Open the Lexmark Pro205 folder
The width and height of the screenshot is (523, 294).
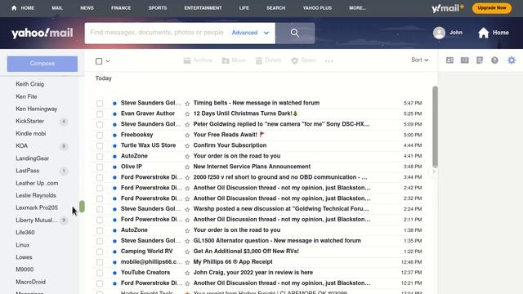[x=37, y=207]
